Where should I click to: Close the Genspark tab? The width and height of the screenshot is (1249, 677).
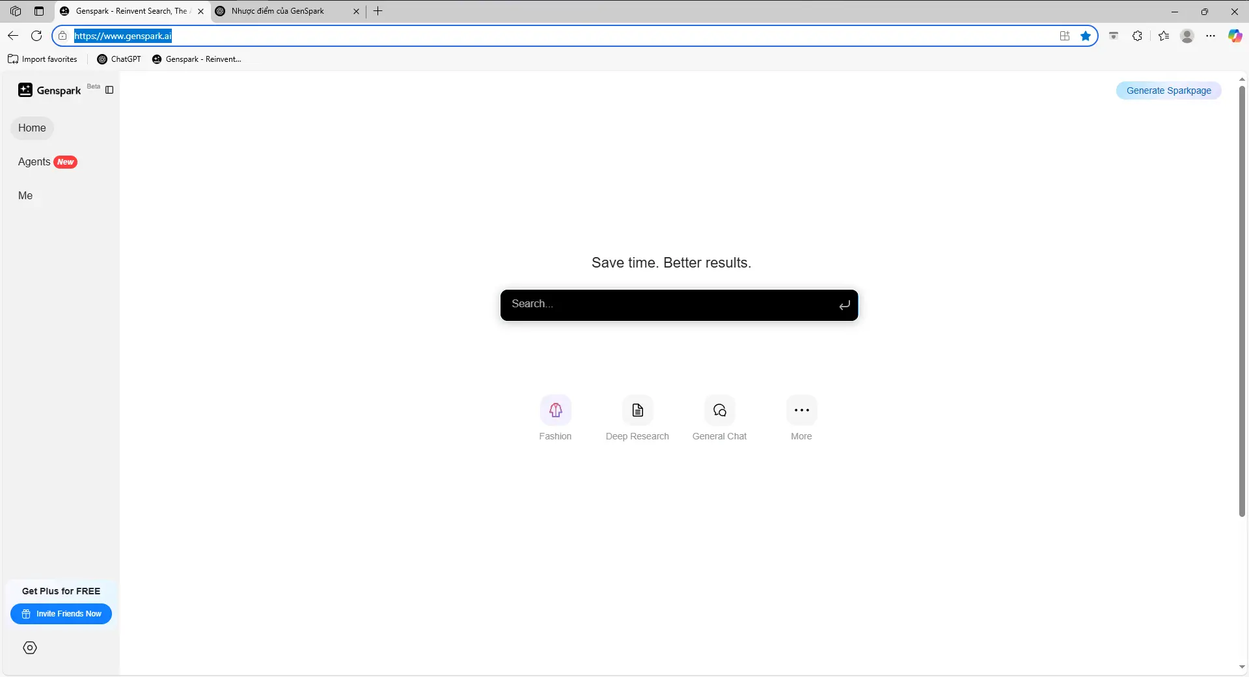pyautogui.click(x=200, y=11)
